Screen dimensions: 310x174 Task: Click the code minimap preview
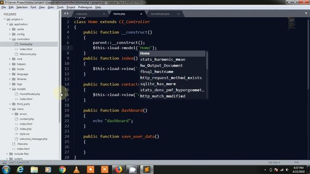[292, 23]
